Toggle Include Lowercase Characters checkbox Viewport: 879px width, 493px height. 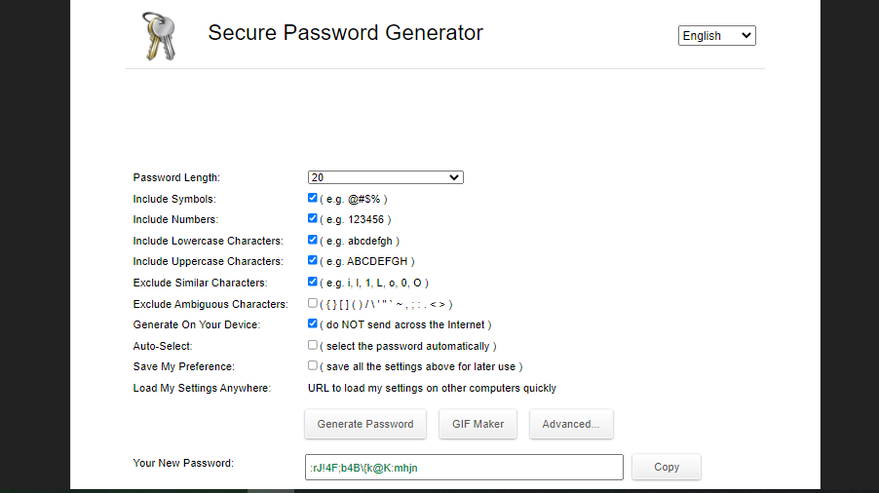tap(313, 240)
